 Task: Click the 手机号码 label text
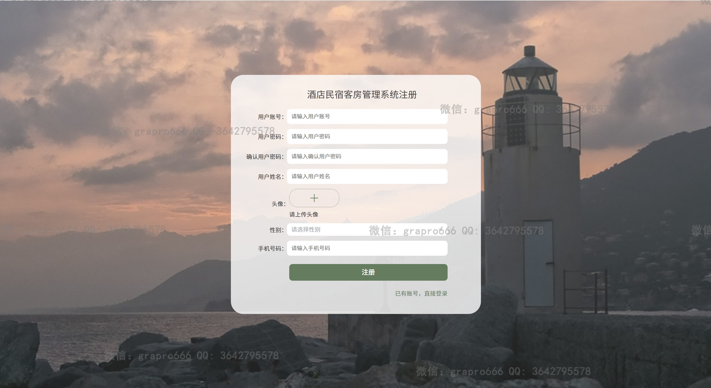(x=271, y=248)
